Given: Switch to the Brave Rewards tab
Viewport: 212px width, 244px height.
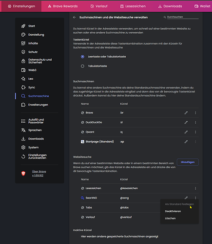Looking at the screenshot, I should tap(63, 6).
